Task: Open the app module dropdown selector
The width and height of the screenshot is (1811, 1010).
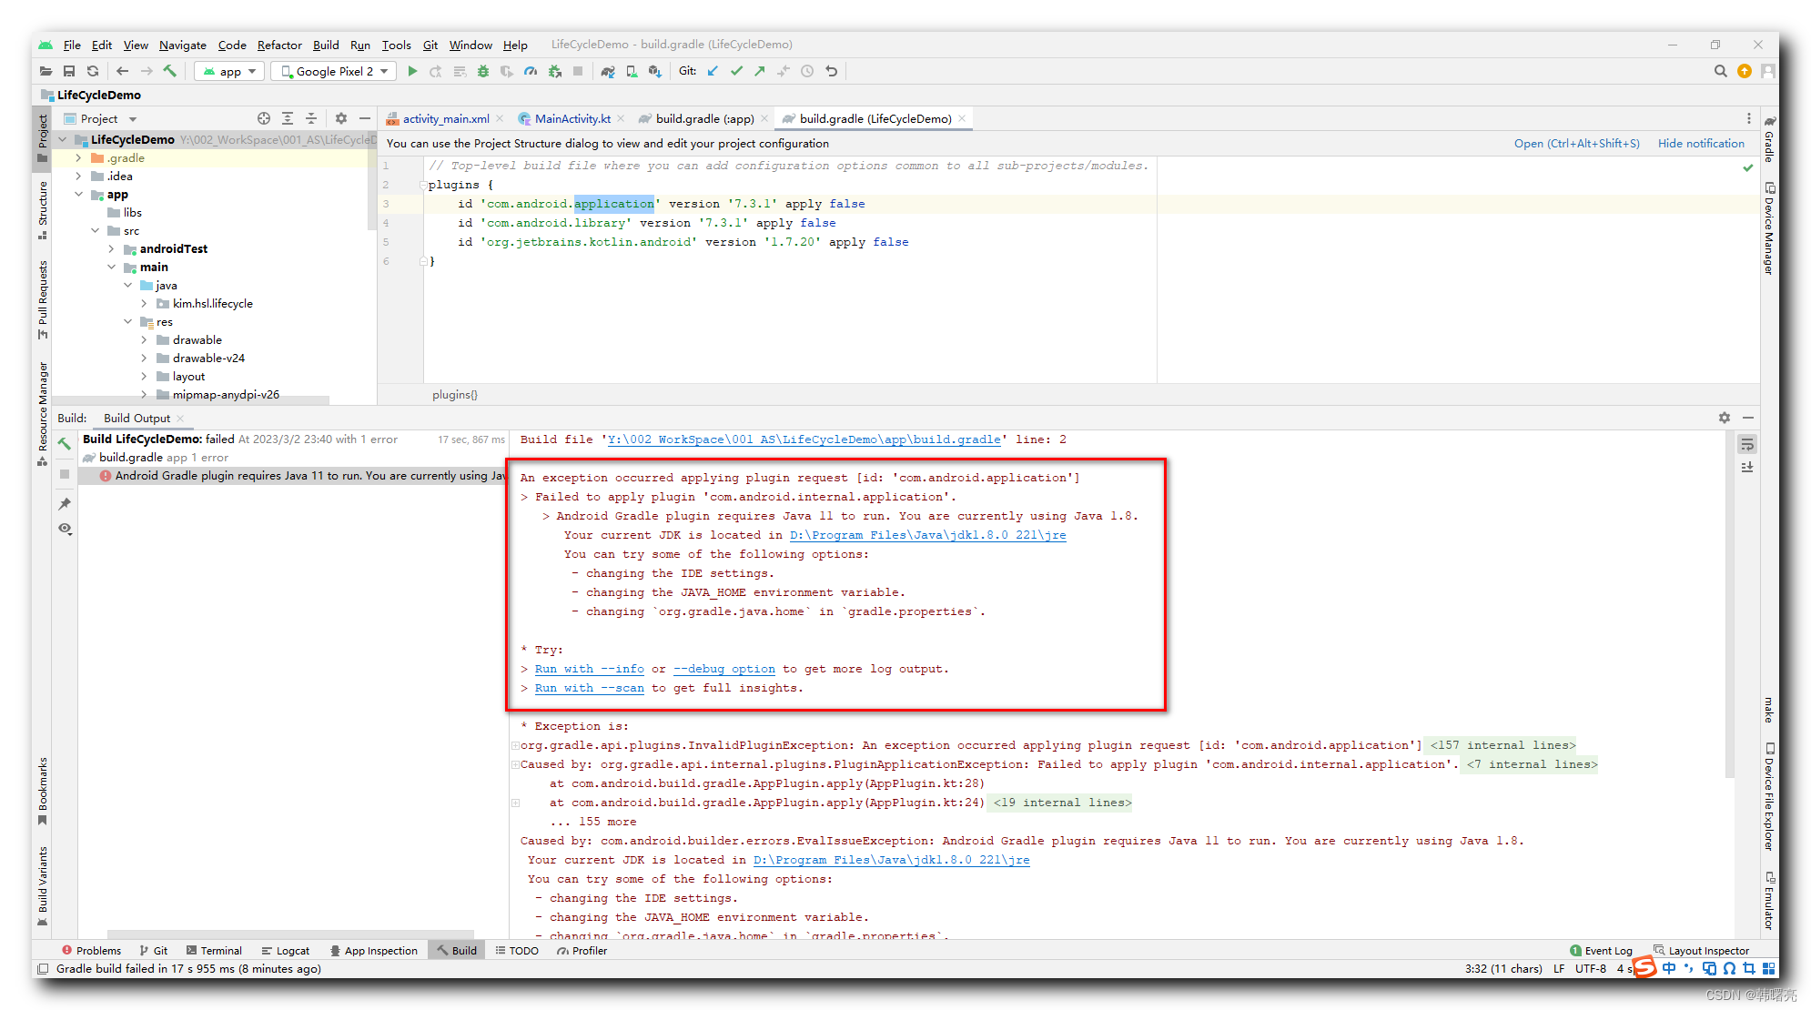Action: [231, 71]
